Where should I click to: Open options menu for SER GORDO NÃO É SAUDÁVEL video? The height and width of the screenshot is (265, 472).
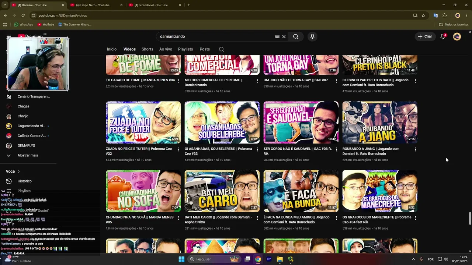click(x=336, y=149)
